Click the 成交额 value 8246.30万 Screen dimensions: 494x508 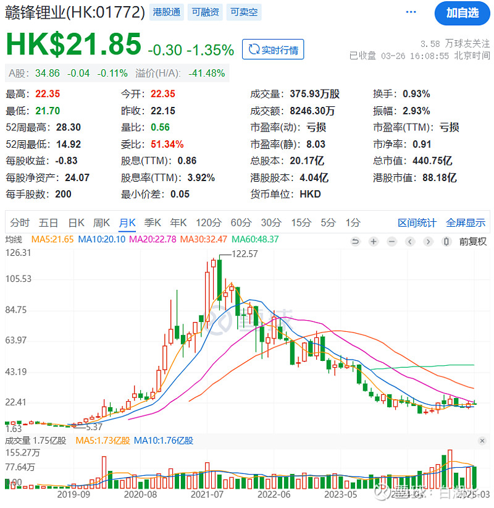coord(312,111)
